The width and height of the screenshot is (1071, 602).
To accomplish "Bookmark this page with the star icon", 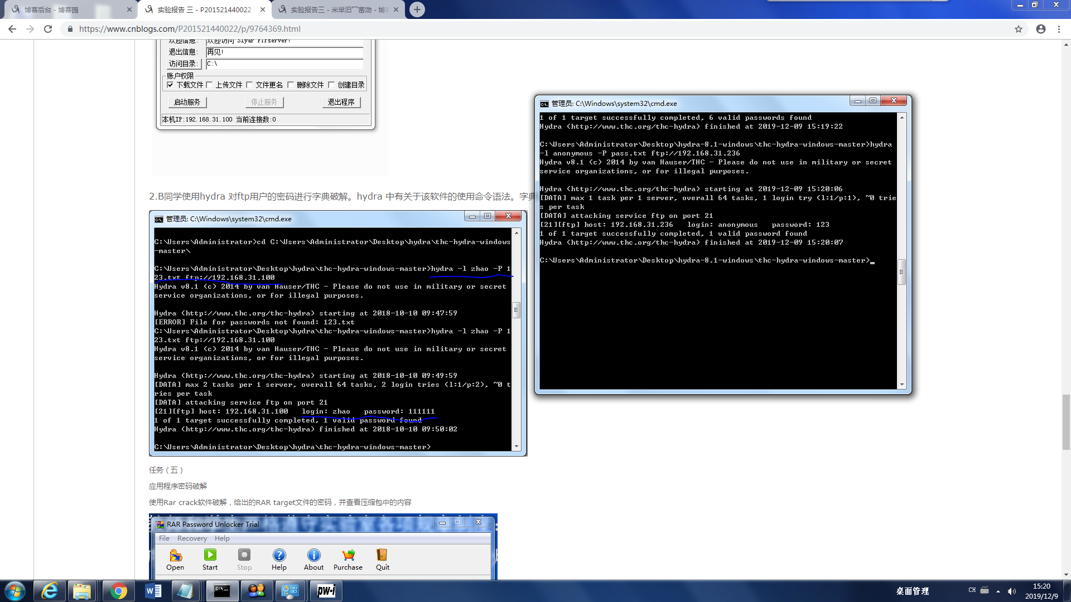I will [1019, 29].
